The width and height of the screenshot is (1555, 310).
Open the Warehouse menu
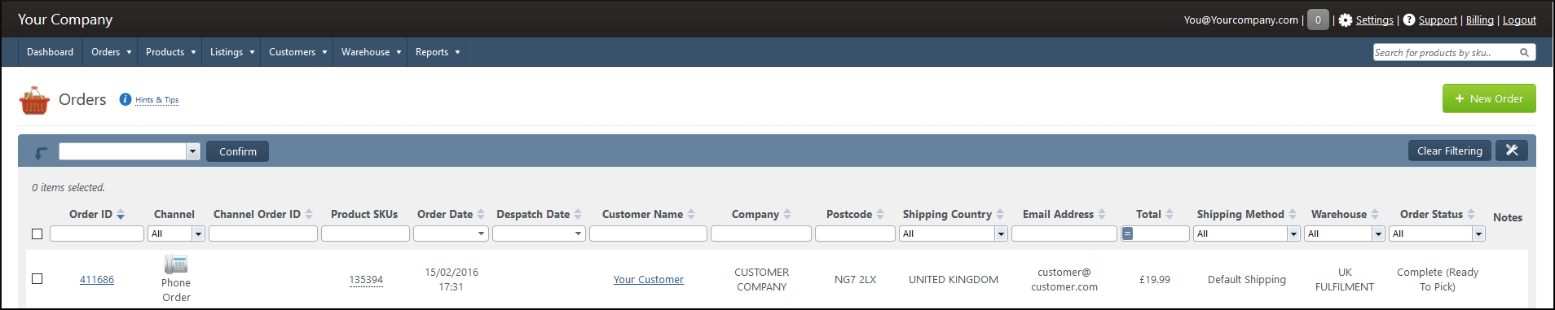coord(371,52)
